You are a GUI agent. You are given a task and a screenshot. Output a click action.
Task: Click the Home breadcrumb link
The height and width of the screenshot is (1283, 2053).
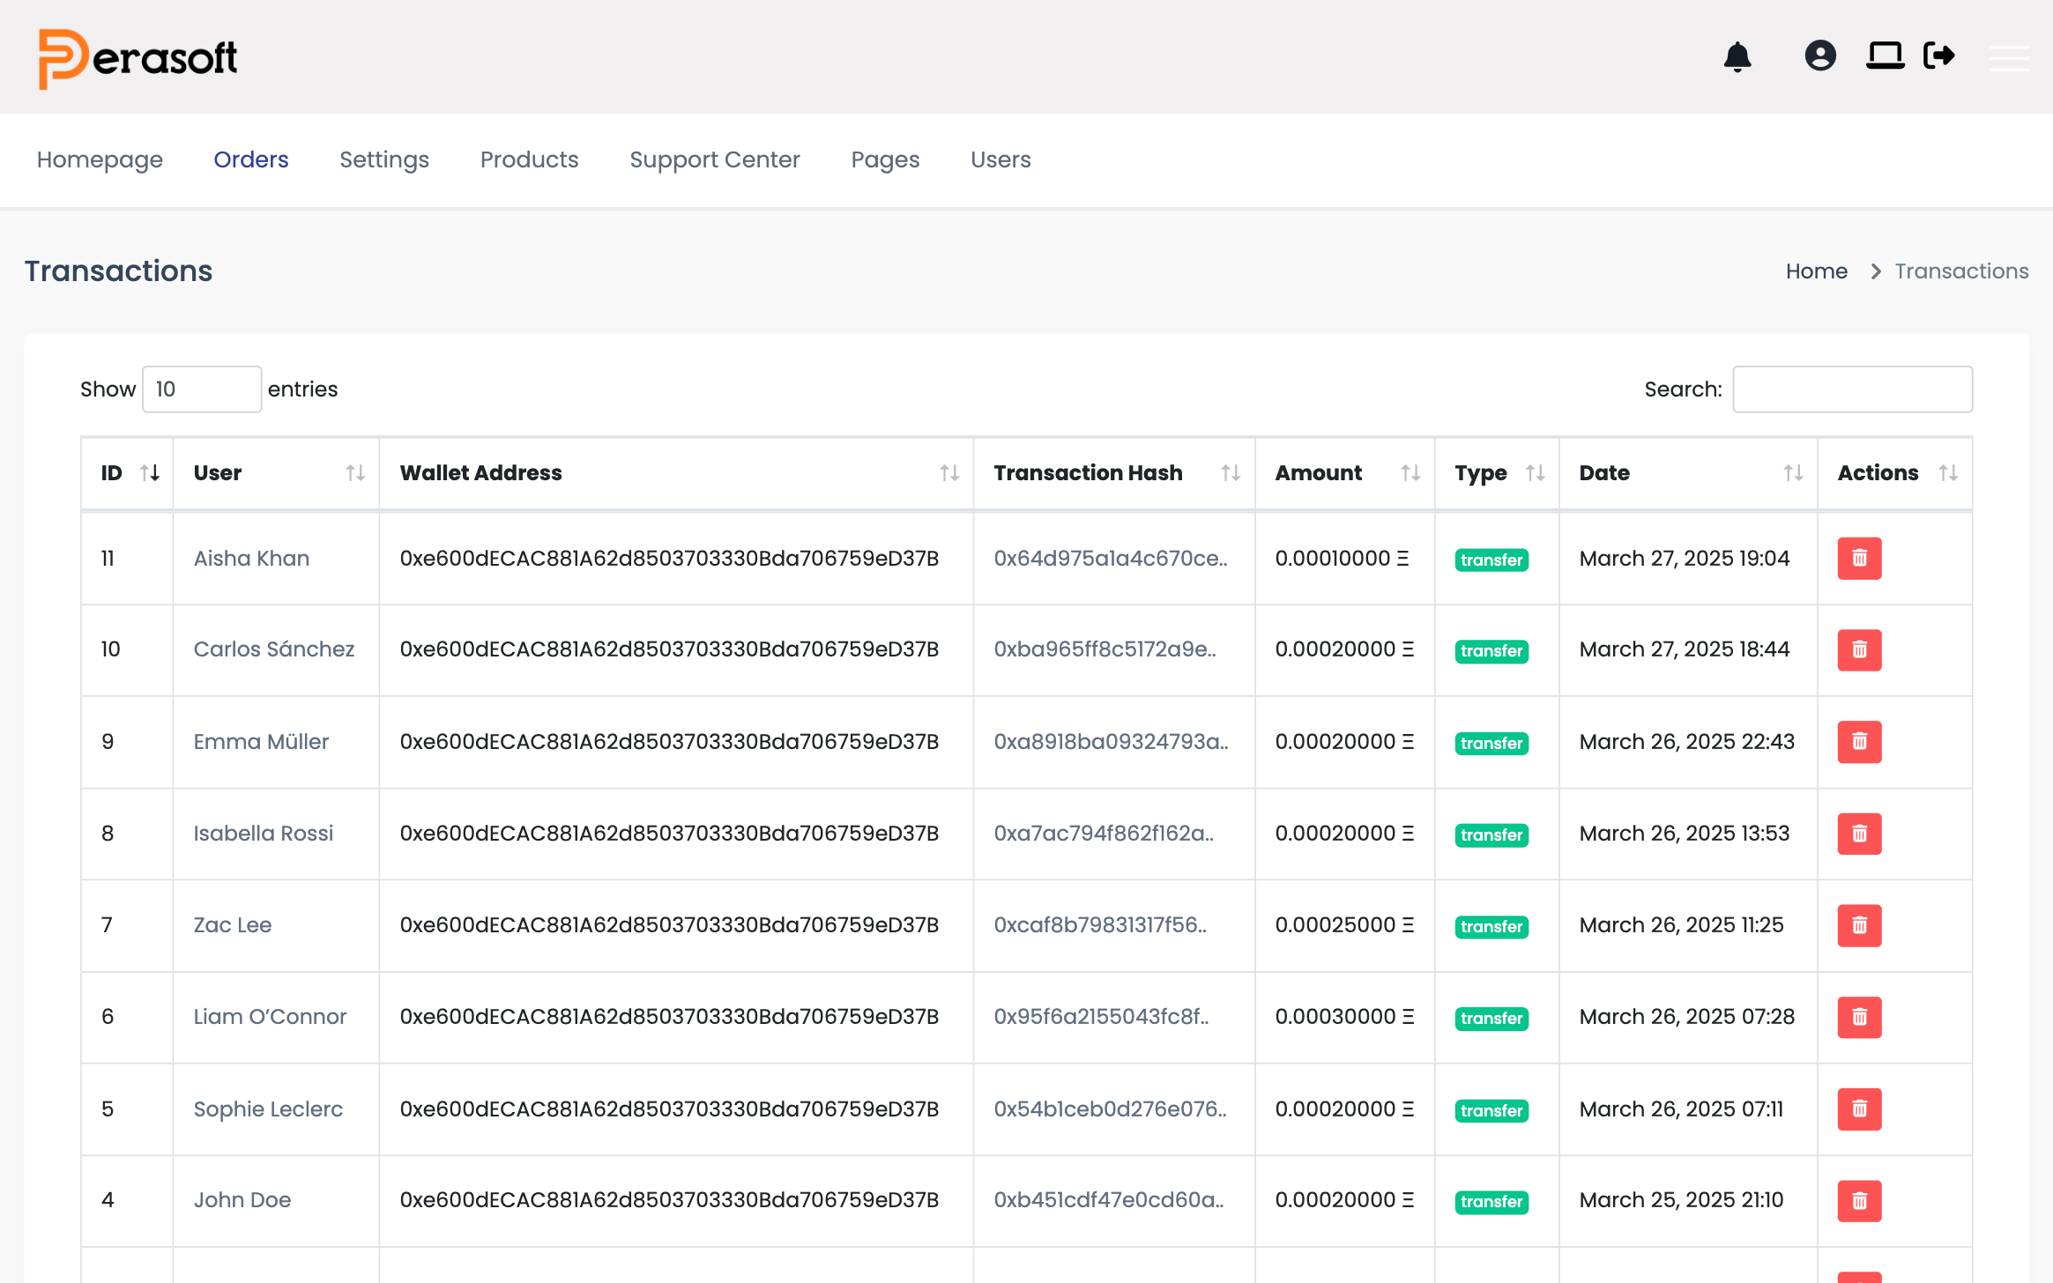(x=1816, y=271)
